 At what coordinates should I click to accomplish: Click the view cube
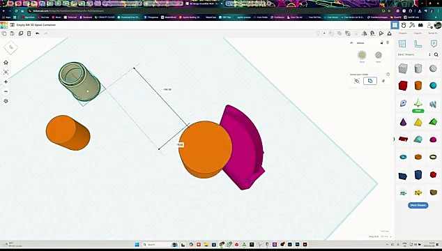[x=11, y=47]
